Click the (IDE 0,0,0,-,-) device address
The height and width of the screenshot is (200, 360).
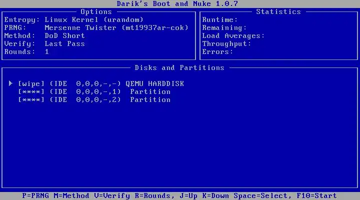(85, 84)
